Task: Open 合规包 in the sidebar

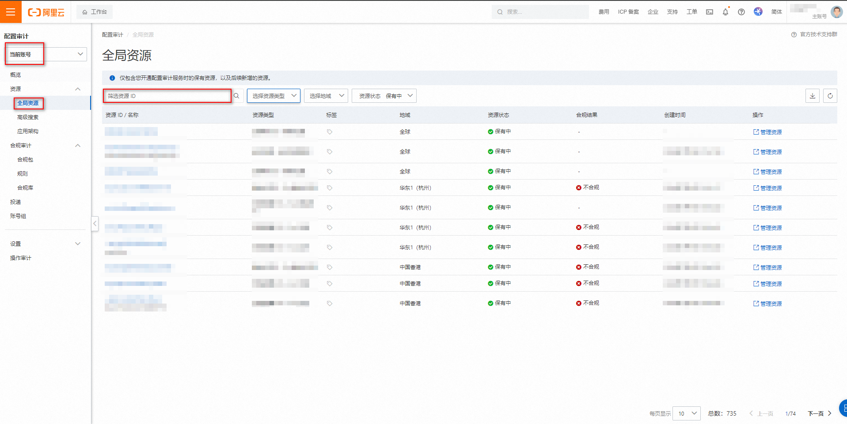Action: pos(25,160)
